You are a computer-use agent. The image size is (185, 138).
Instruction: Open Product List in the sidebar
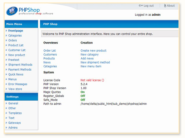(x=16, y=45)
